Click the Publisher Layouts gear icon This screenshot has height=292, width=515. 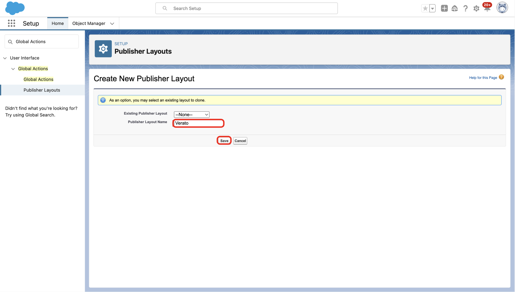point(103,49)
